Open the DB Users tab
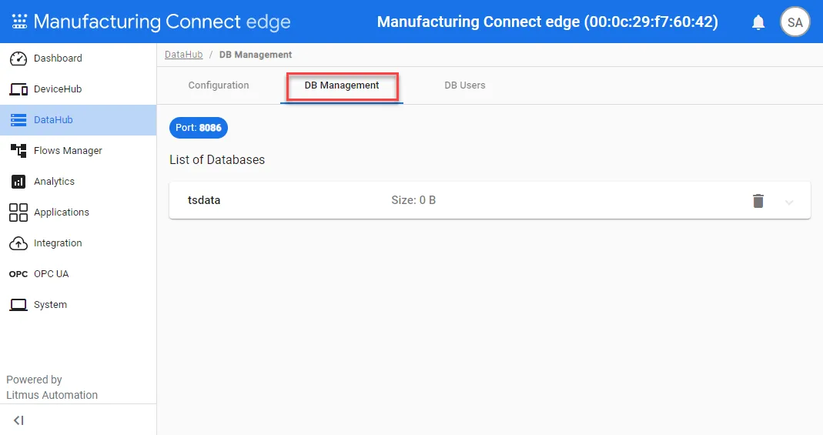 [x=464, y=85]
